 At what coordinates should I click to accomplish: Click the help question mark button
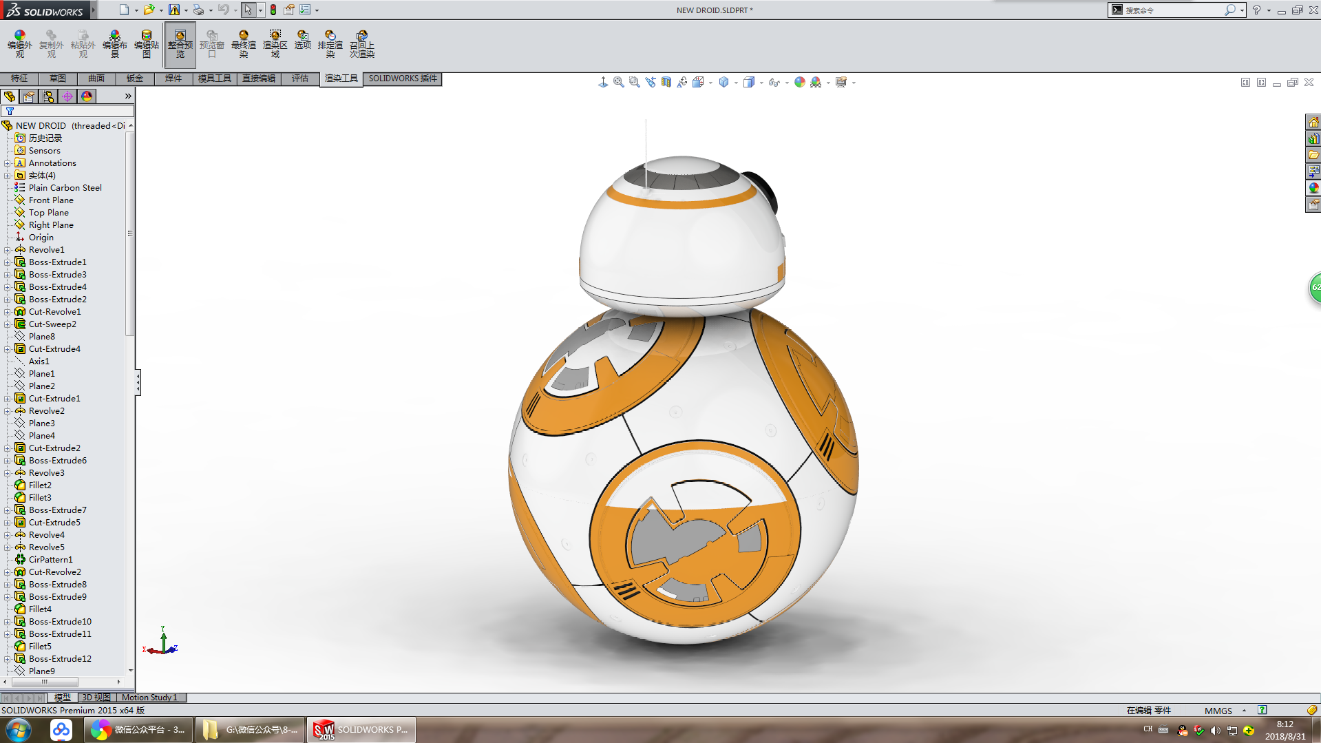[1257, 10]
